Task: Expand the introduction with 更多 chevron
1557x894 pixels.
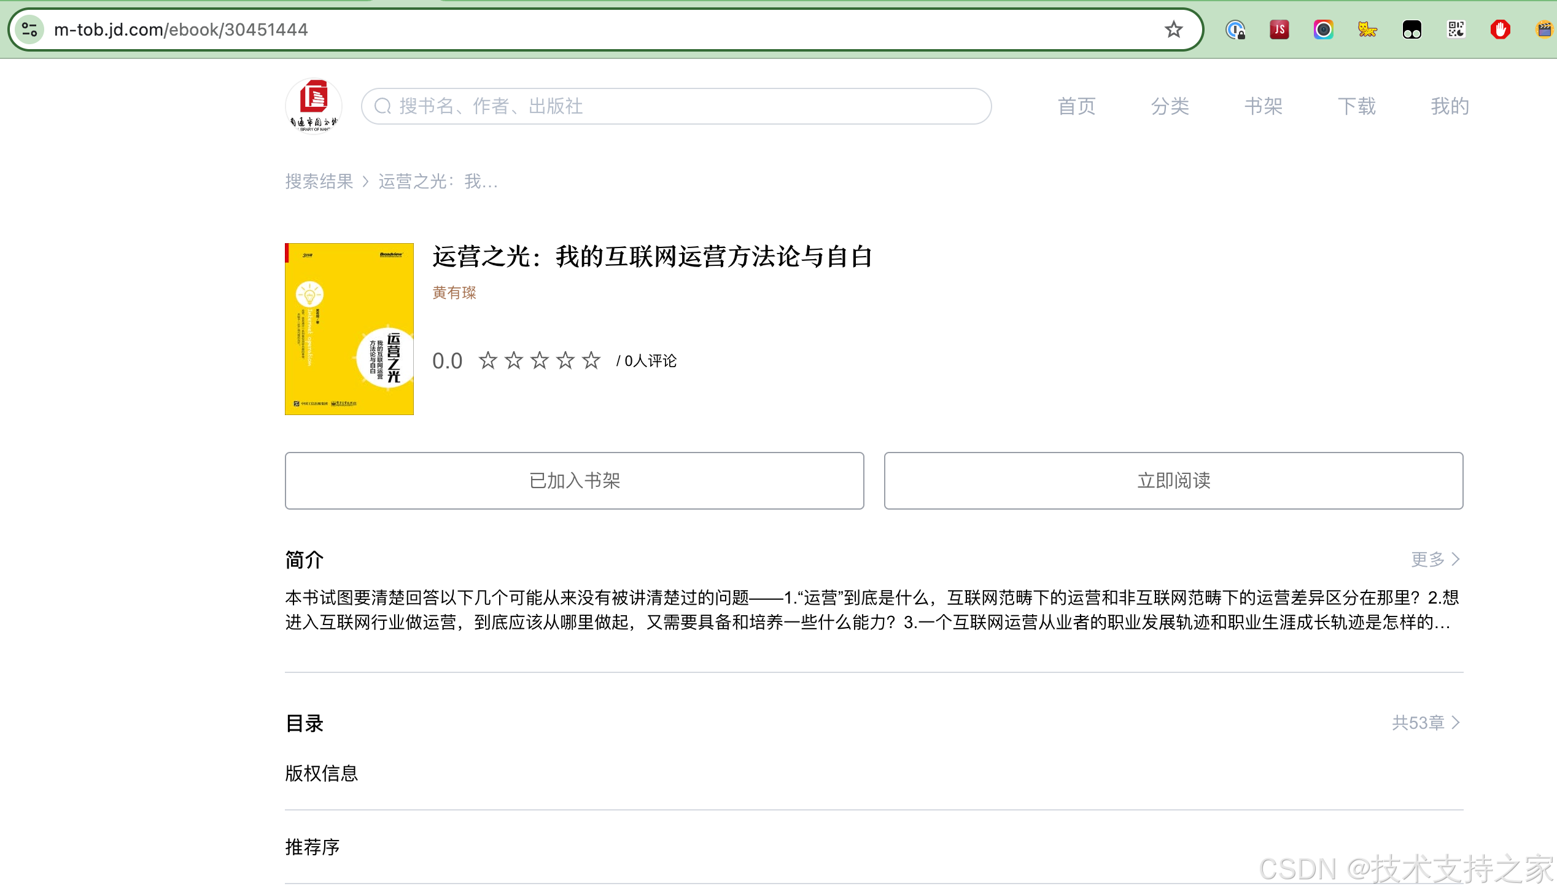Action: 1435,559
